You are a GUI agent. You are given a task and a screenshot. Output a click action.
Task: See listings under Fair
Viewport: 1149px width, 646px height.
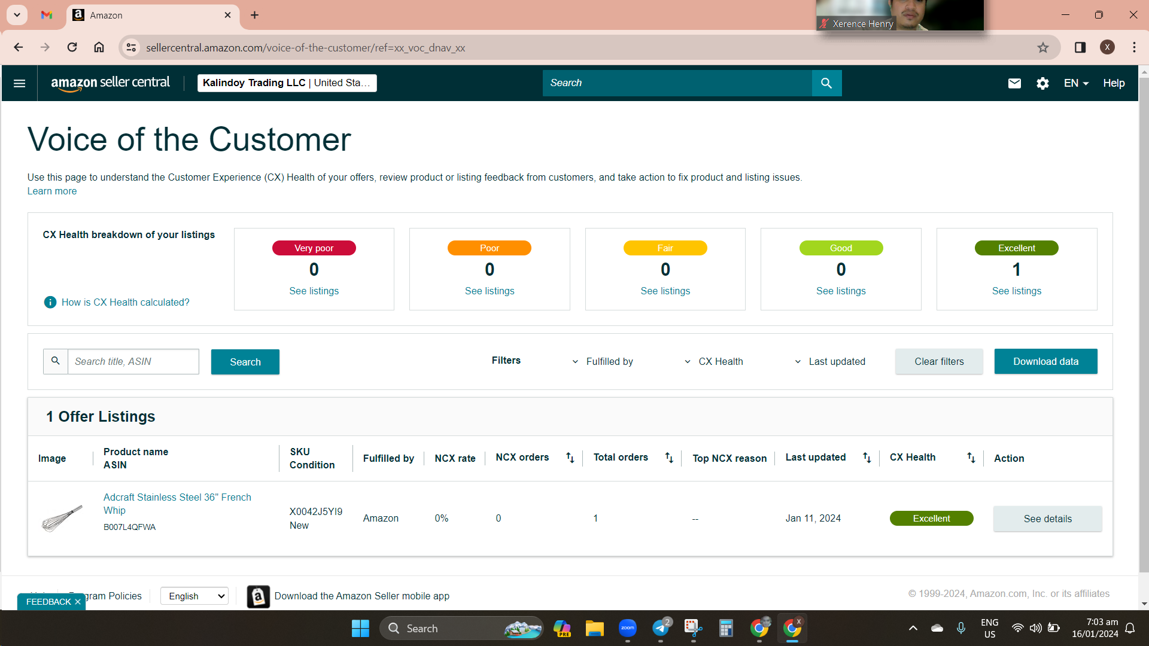[x=665, y=291]
